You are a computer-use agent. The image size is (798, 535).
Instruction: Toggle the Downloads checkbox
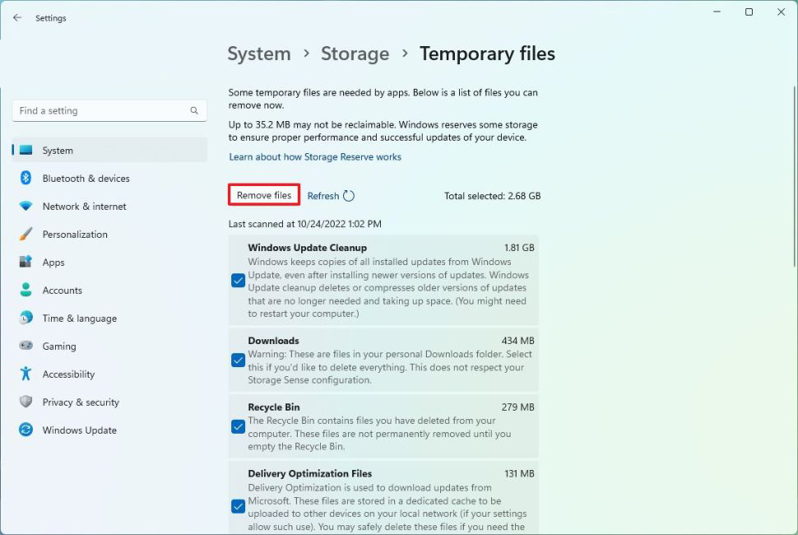tap(238, 360)
